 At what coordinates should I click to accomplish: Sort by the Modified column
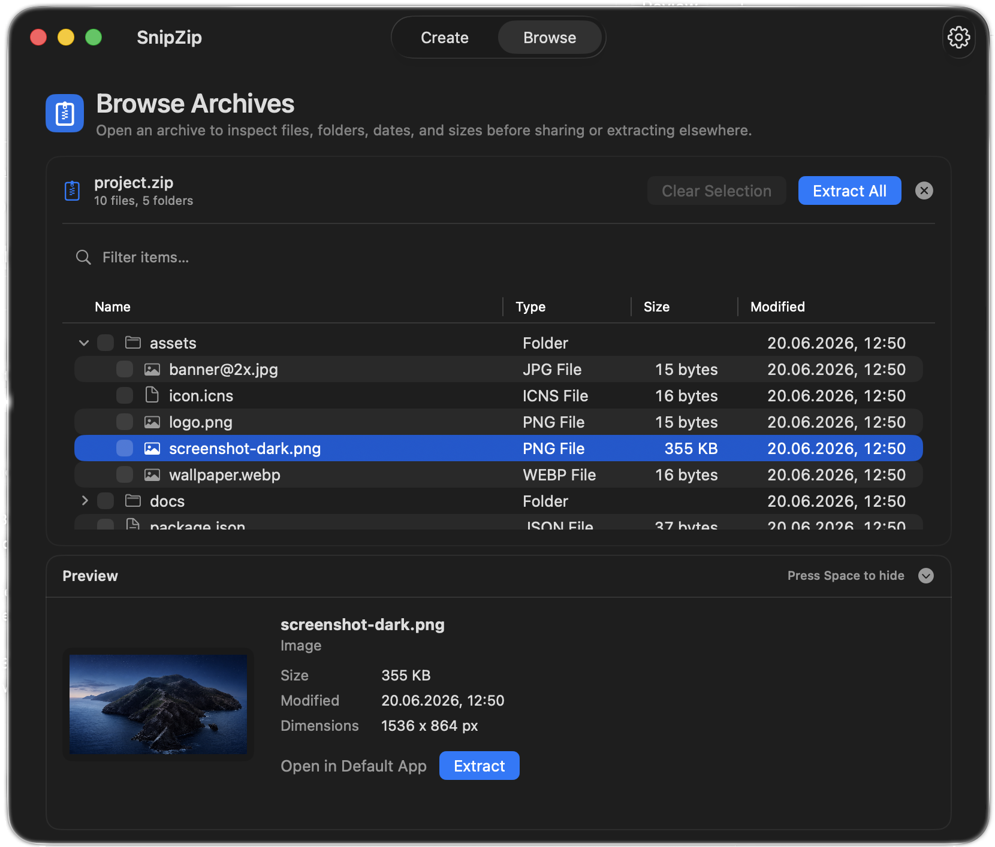tap(777, 307)
